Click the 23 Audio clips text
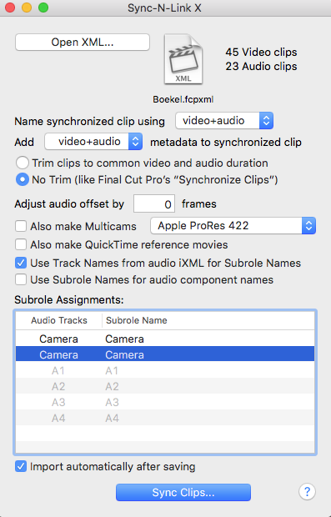Image resolution: width=331 pixels, height=517 pixels. point(261,66)
